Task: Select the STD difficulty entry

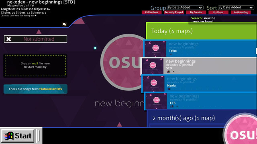Action: [x=199, y=66]
